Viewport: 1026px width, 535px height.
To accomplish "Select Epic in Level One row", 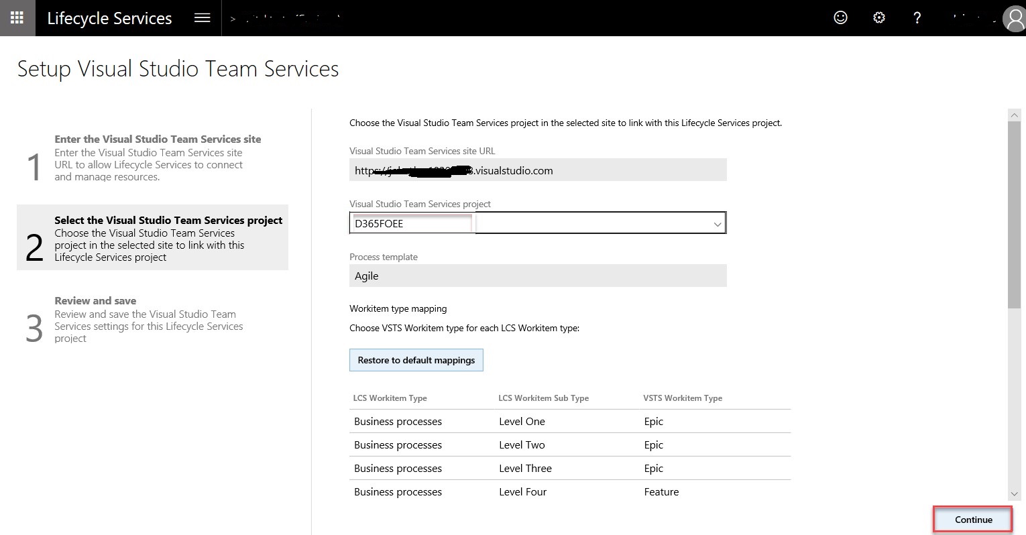I will [653, 422].
